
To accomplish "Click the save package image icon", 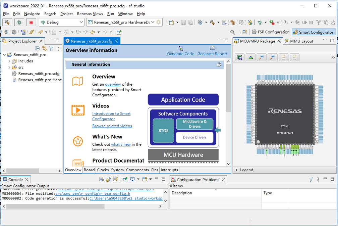I will pyautogui.click(x=239, y=57).
